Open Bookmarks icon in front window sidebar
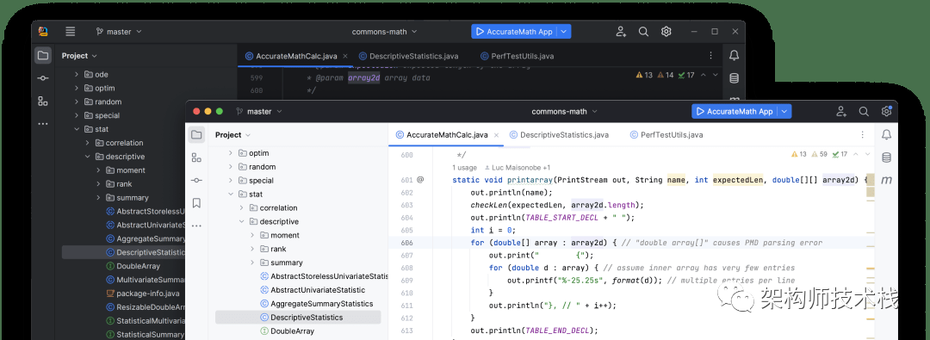Viewport: 930px width, 340px height. (196, 203)
